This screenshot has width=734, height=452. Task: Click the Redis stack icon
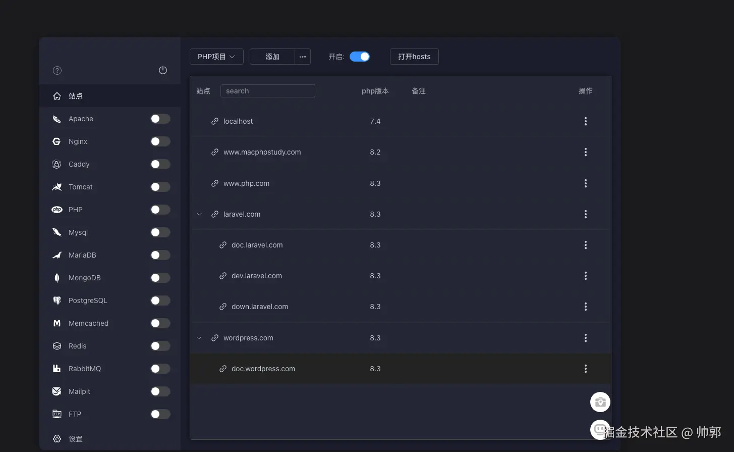coord(57,346)
